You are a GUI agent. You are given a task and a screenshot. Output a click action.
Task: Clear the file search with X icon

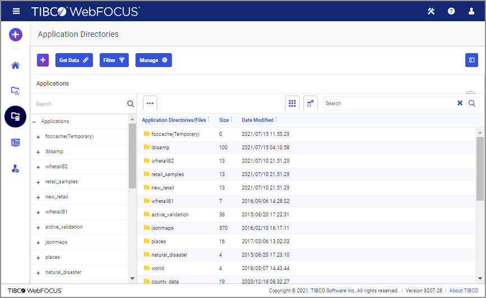pyautogui.click(x=460, y=103)
